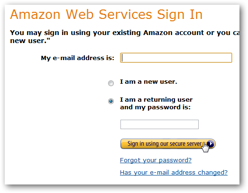This screenshot has width=248, height=193.
Task: Click the word 'Amazon' in the orange title
Action: (x=35, y=15)
